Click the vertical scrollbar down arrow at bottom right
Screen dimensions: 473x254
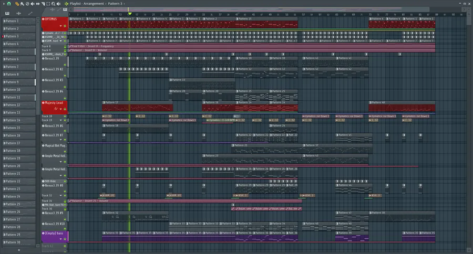[x=469, y=250]
